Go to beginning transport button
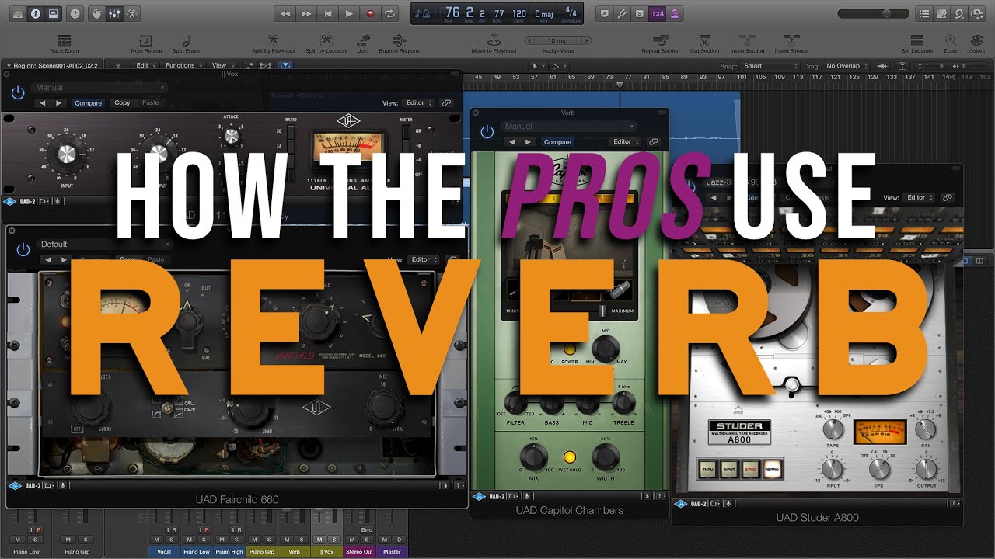Image resolution: width=995 pixels, height=559 pixels. 327,13
